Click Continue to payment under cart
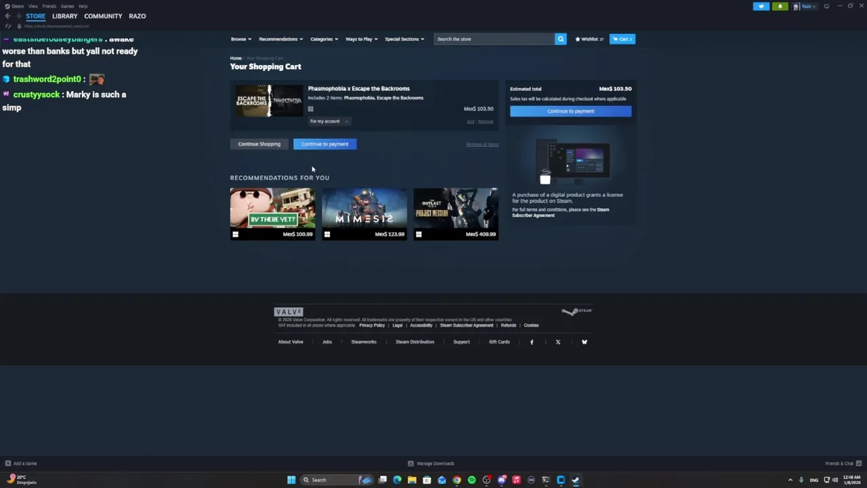867x488 pixels. (324, 144)
